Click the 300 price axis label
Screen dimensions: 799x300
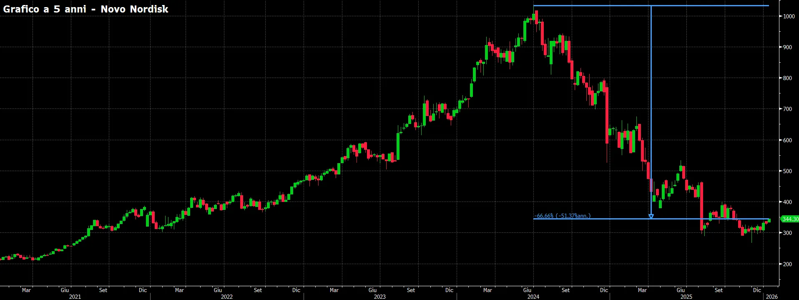pyautogui.click(x=787, y=233)
